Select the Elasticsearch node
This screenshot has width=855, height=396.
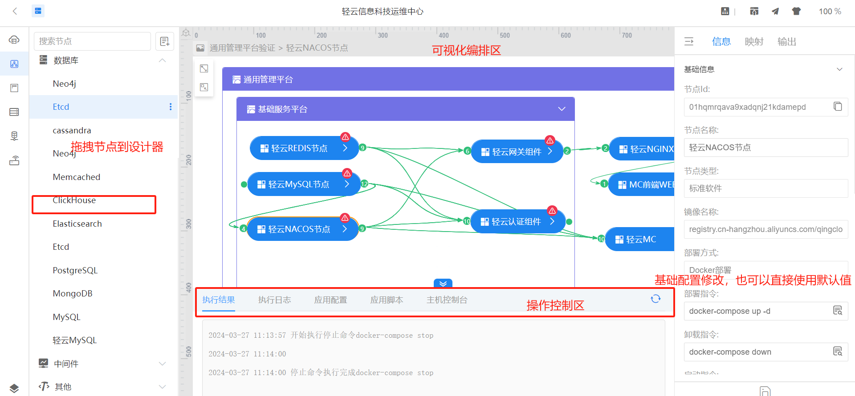click(77, 224)
